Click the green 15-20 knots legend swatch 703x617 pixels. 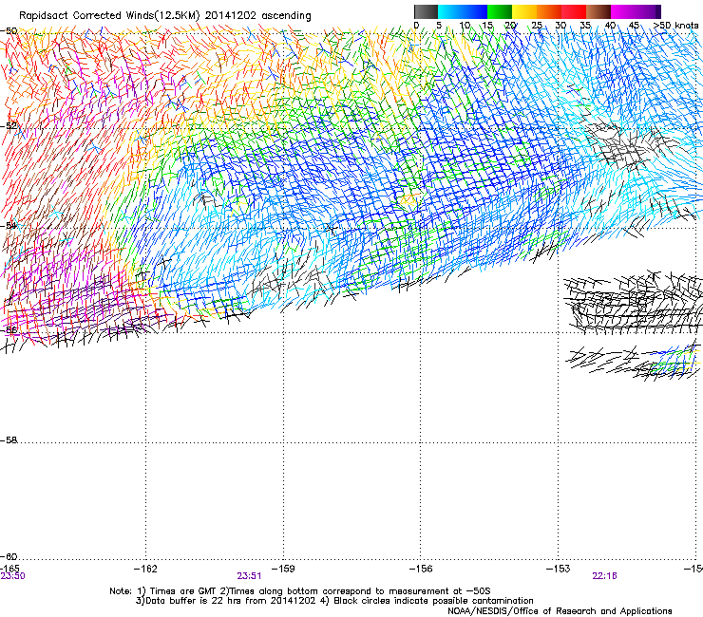click(500, 11)
